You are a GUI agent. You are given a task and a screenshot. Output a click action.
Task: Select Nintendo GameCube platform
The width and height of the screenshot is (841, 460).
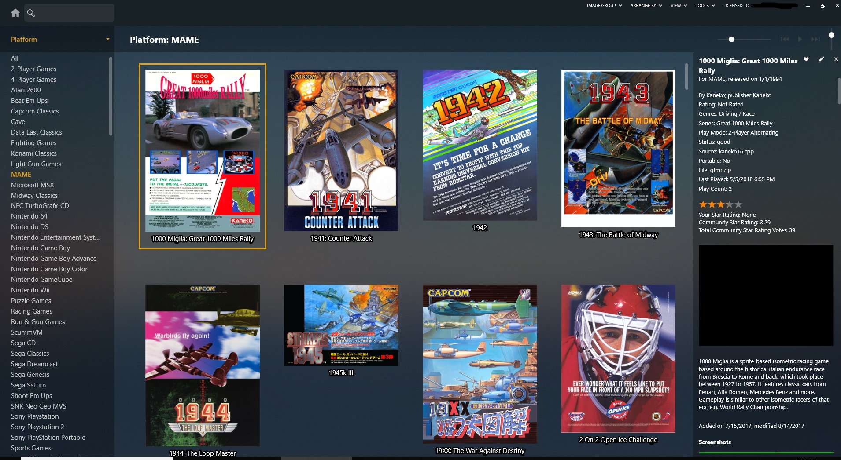click(41, 279)
